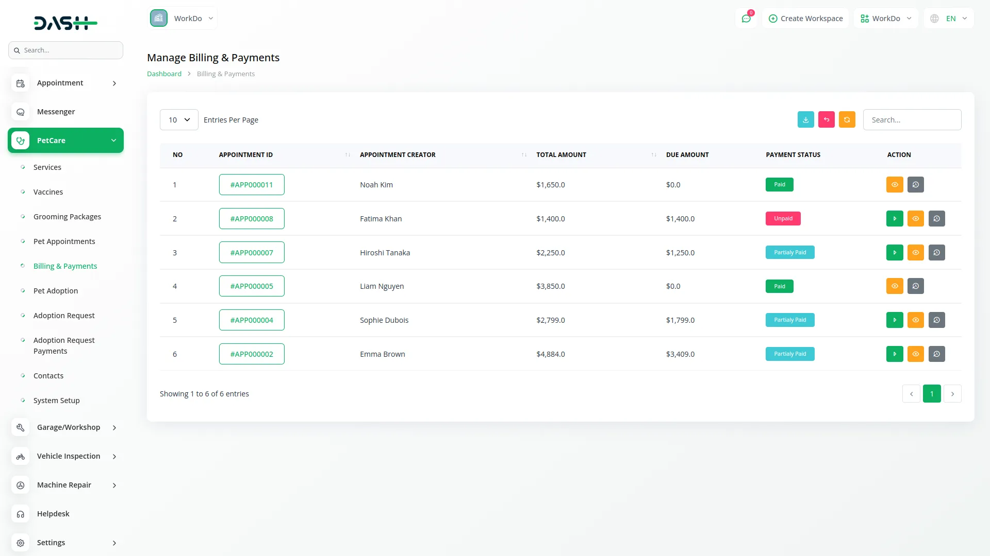The height and width of the screenshot is (556, 990).
Task: Click the teal download export icon
Action: [805, 119]
